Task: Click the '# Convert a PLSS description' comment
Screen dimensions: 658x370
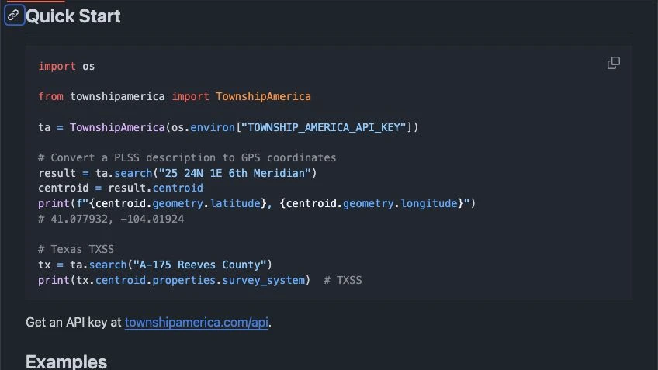Action: (x=187, y=157)
